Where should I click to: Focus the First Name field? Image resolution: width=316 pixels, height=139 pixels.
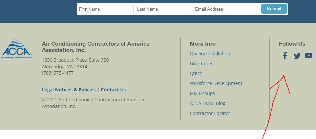point(105,9)
